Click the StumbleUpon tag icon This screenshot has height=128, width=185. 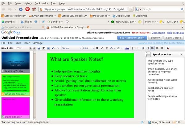point(43,22)
